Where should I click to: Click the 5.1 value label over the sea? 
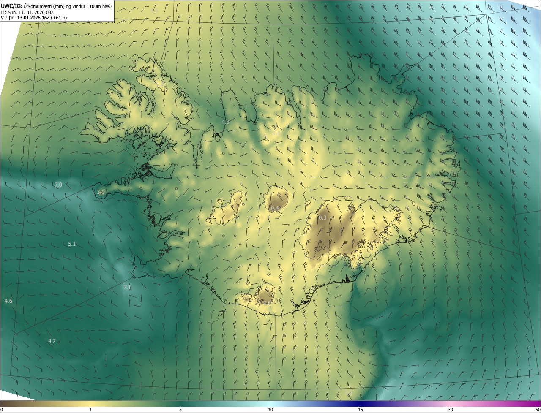coord(72,244)
